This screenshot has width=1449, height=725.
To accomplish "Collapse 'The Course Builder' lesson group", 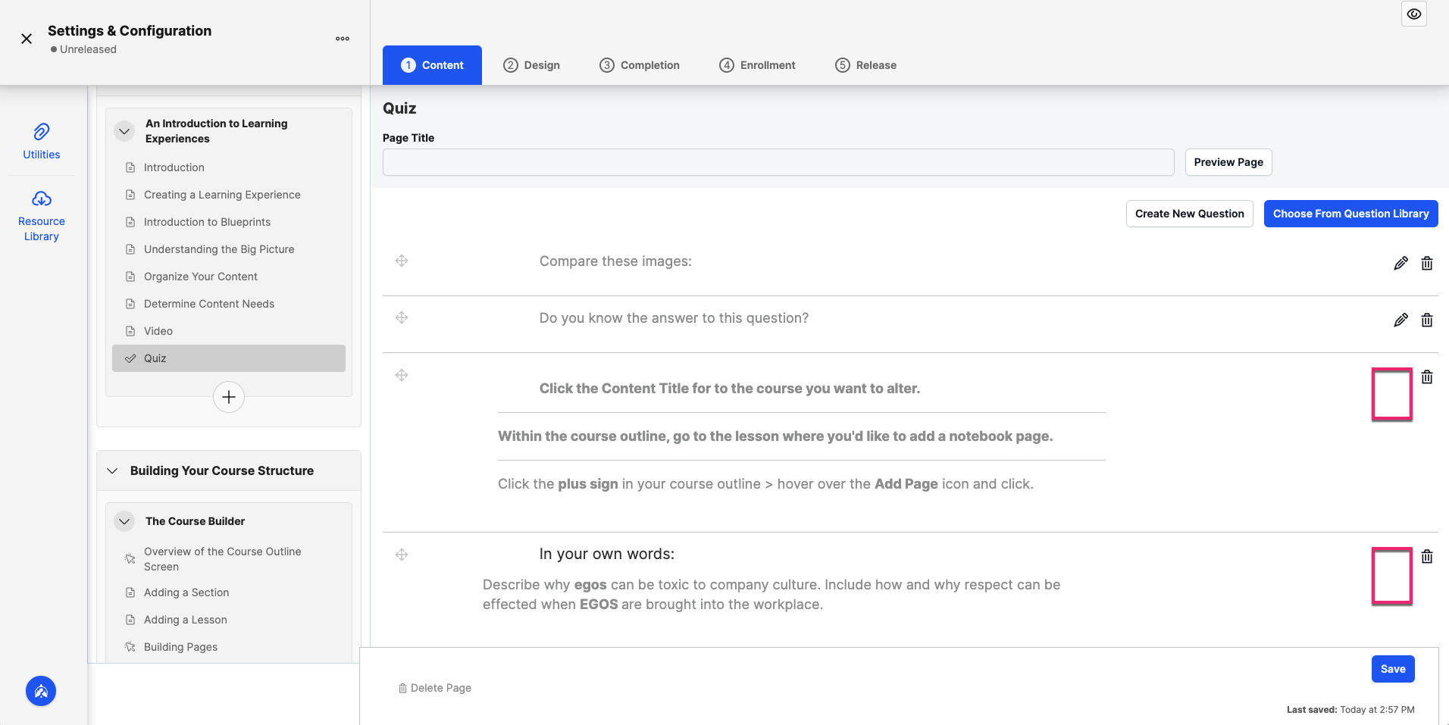I will [x=124, y=520].
